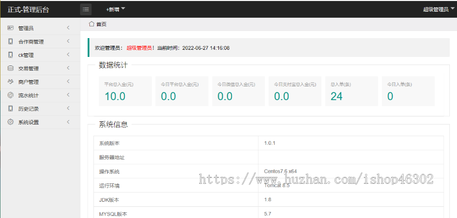The image size is (457, 218).
Task: Open 商户管理 sidebar menu item
Action: point(40,82)
